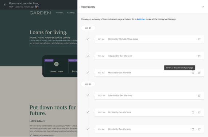Screen dimensions: 208x137
Task: Click 'Modified by Michelle Miller Jones' entry
Action: click(149, 39)
